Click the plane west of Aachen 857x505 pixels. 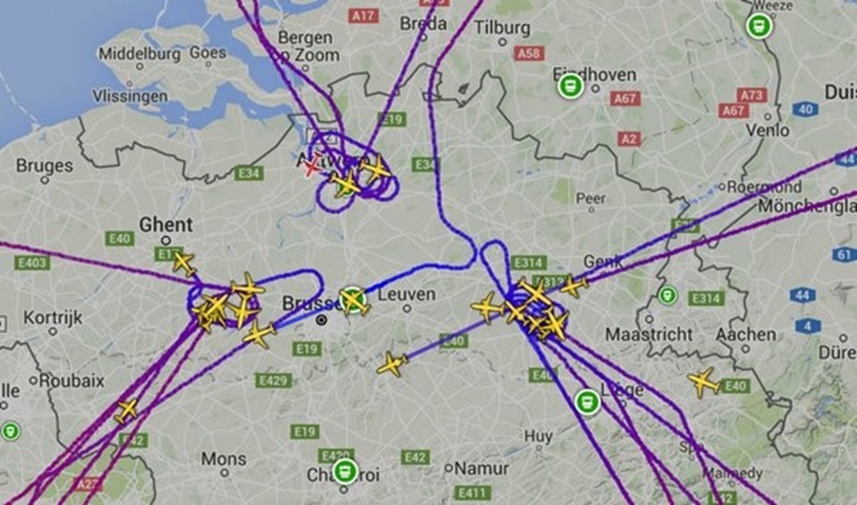pos(704,382)
